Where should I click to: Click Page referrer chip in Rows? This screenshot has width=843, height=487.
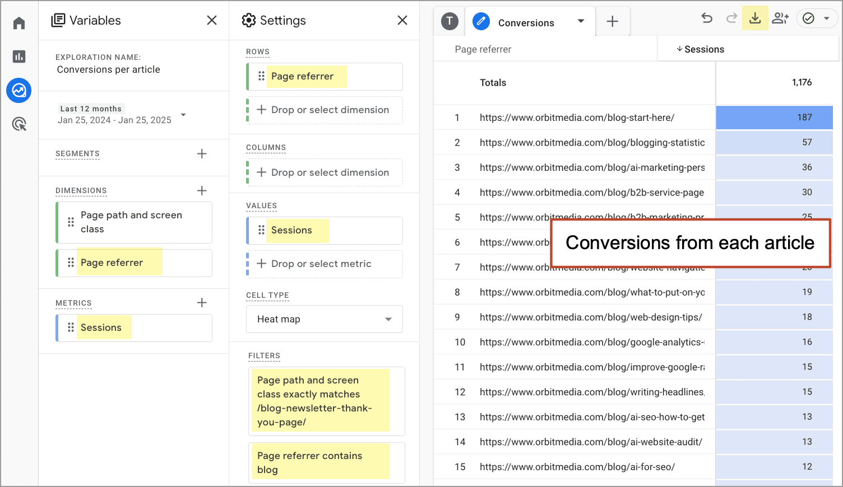325,77
